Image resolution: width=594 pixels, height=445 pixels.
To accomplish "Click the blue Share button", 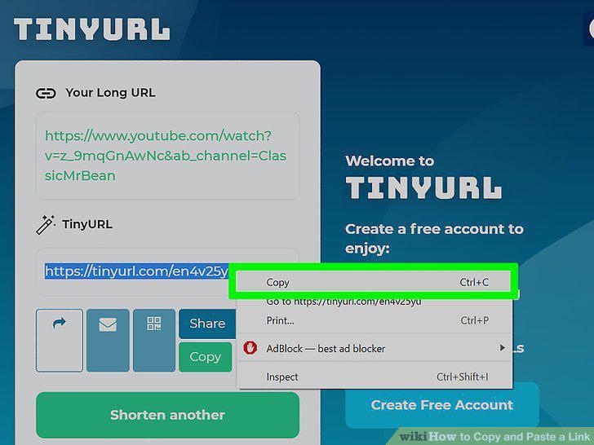I will (207, 324).
